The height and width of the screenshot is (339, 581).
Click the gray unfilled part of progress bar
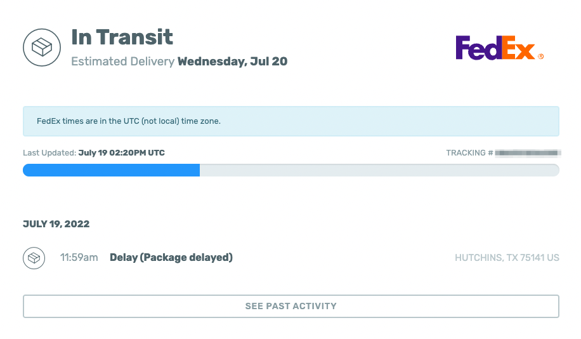click(379, 170)
